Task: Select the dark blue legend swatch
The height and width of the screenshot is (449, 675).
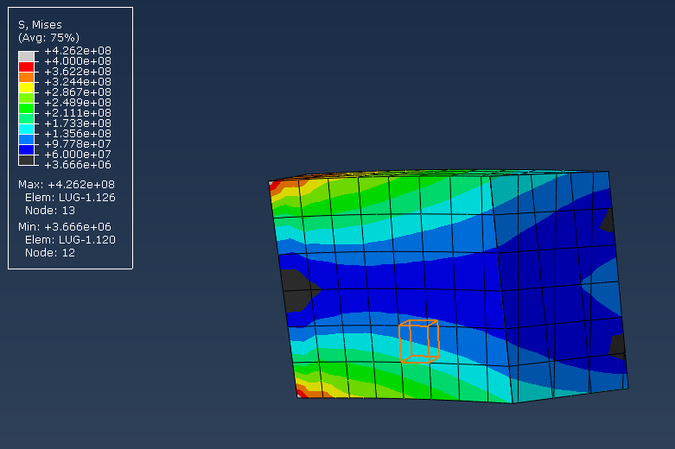Action: (26, 149)
